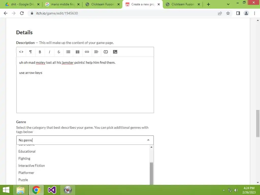Click the page vertical scrollbar thumb
Image resolution: width=260 pixels, height=195 pixels.
258,123
